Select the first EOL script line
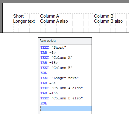The width and height of the screenshot is (129, 114). (44, 73)
